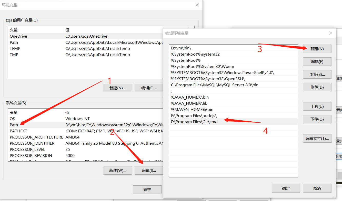Screen dimensions: 342x201
Task: Select the %MAVEN_HOME%\bin entry
Action: [x=234, y=109]
